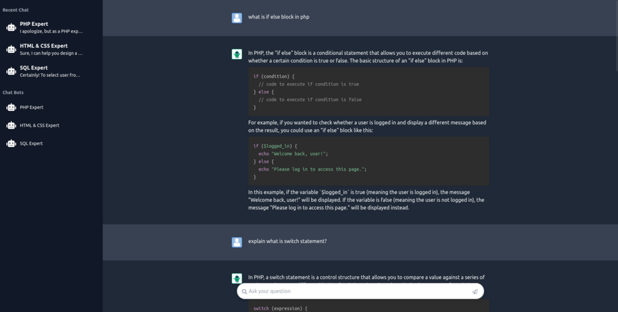Click the magnifier icon in the question box
Viewport: 618px width, 312px height.
(x=244, y=292)
